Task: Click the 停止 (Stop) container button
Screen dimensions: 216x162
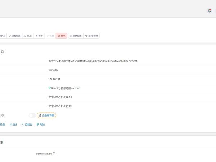Action: pyautogui.click(x=3, y=36)
